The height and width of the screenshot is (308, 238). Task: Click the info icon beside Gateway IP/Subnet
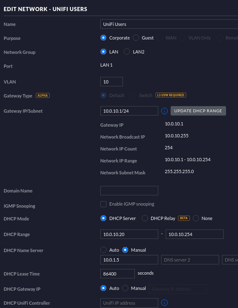coord(164,111)
